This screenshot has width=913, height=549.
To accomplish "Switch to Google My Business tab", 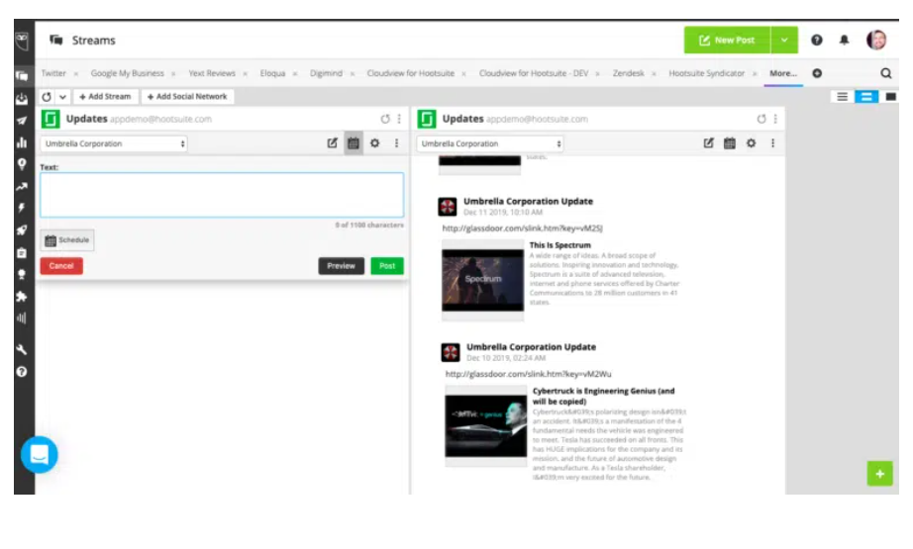I will point(128,73).
